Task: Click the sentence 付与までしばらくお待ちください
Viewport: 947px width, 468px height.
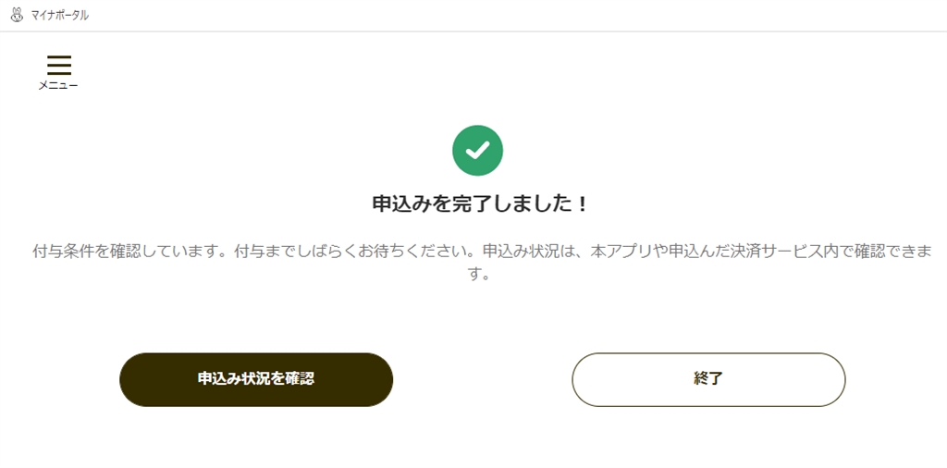Action: tap(355, 252)
